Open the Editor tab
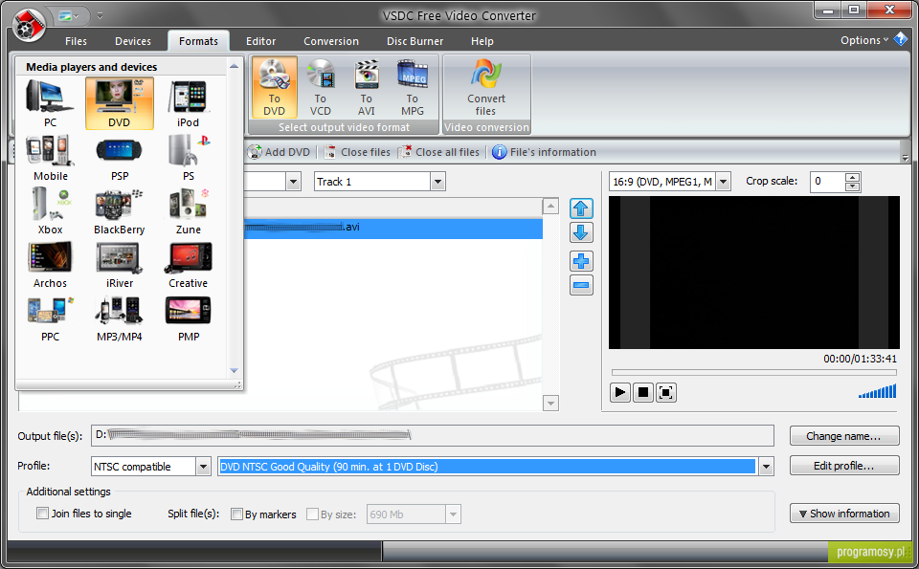 pyautogui.click(x=260, y=41)
